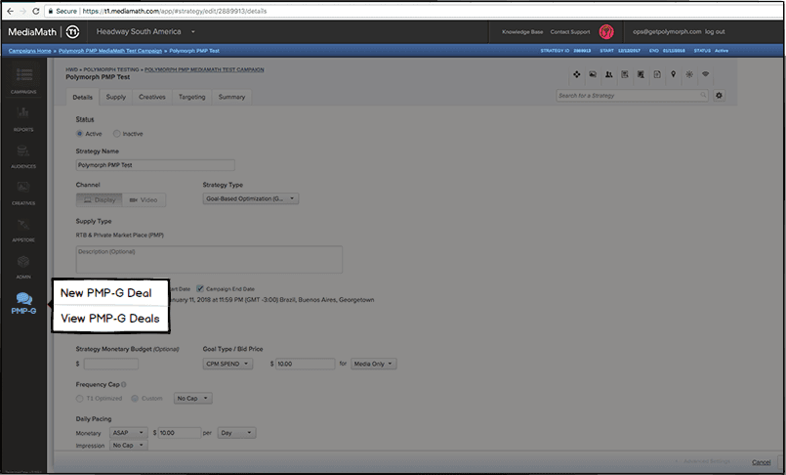Click the Search for a Strategy field

[x=632, y=96]
